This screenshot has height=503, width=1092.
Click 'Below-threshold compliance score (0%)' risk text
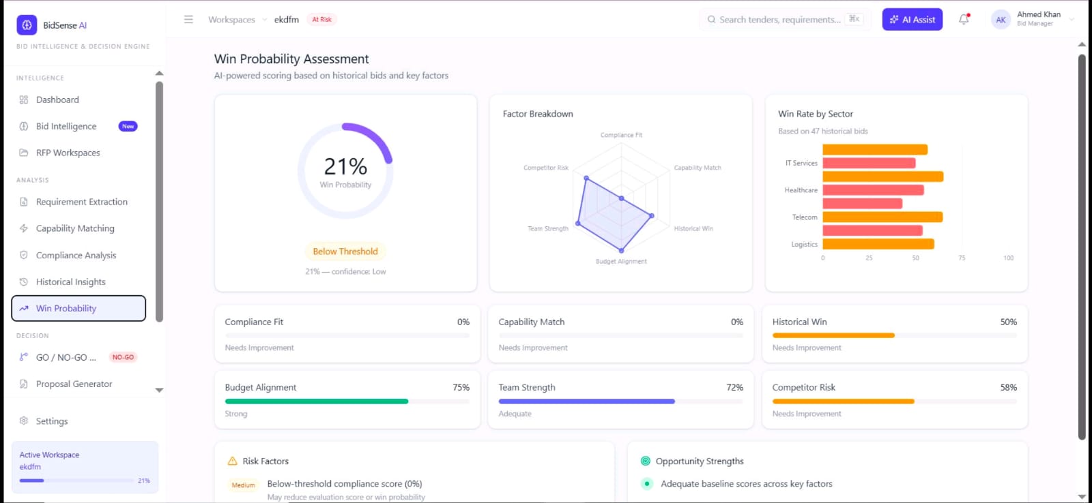[x=345, y=484]
